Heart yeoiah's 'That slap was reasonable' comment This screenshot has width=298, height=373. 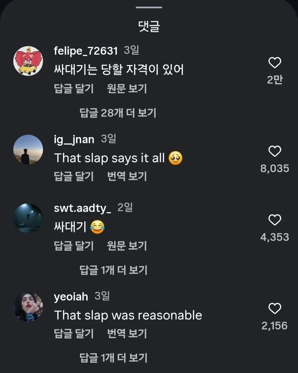[x=274, y=309]
